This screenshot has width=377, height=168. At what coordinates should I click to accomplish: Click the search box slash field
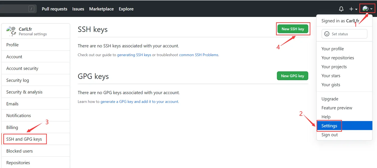coord(16,9)
